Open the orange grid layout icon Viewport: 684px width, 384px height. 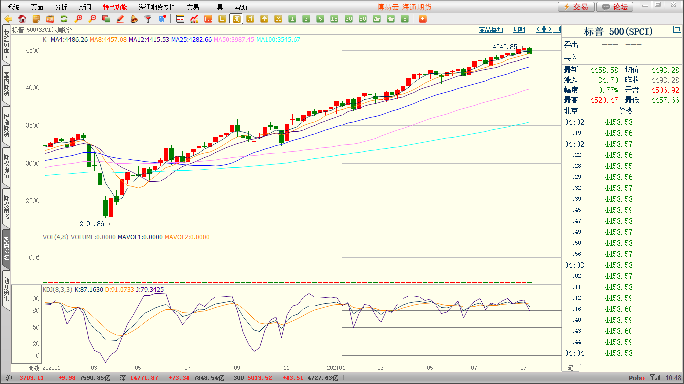click(x=422, y=19)
